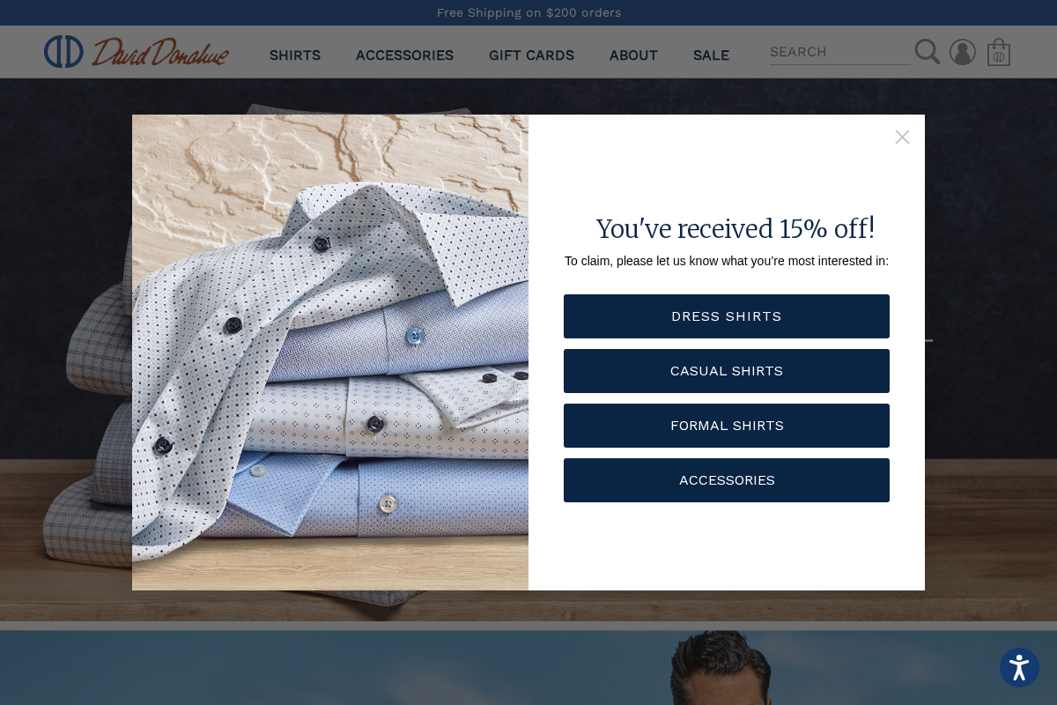Click the folded shirts popup image
Viewport: 1057px width, 705px height.
(330, 352)
